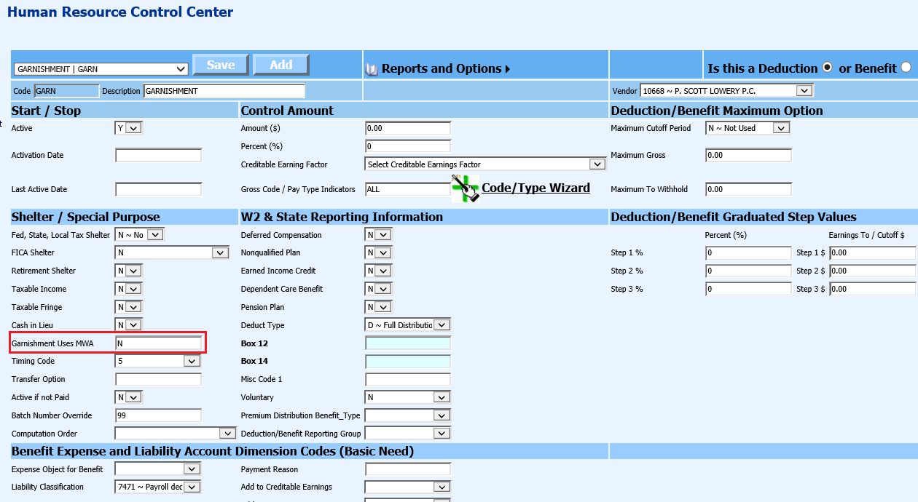Click the Activation Date input field
The image size is (918, 502).
click(x=158, y=156)
